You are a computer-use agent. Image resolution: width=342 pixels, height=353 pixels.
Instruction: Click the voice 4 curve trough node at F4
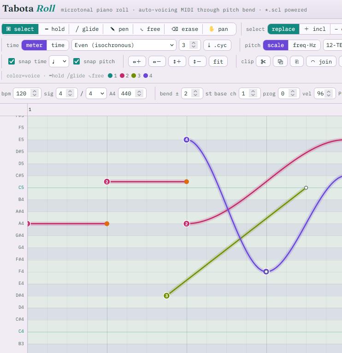[266, 271]
